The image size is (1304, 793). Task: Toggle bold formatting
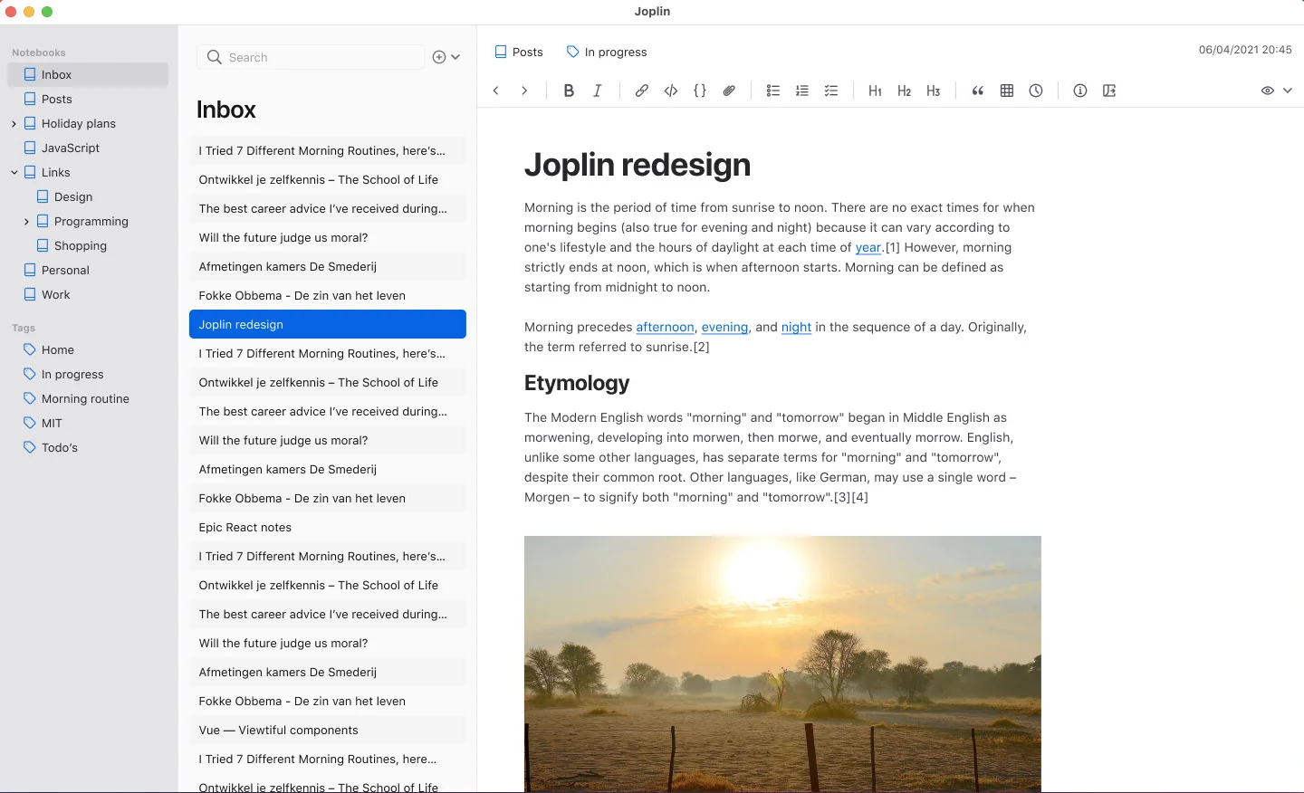[569, 91]
